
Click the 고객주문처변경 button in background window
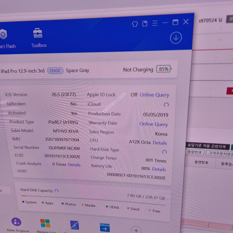tap(220, 153)
